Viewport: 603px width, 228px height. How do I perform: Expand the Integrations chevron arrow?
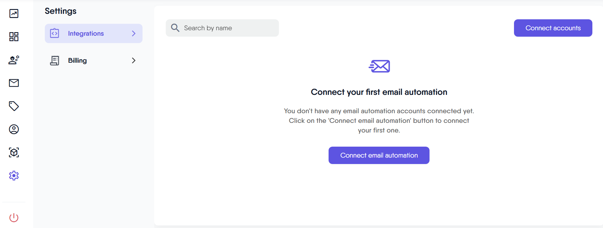tap(133, 33)
